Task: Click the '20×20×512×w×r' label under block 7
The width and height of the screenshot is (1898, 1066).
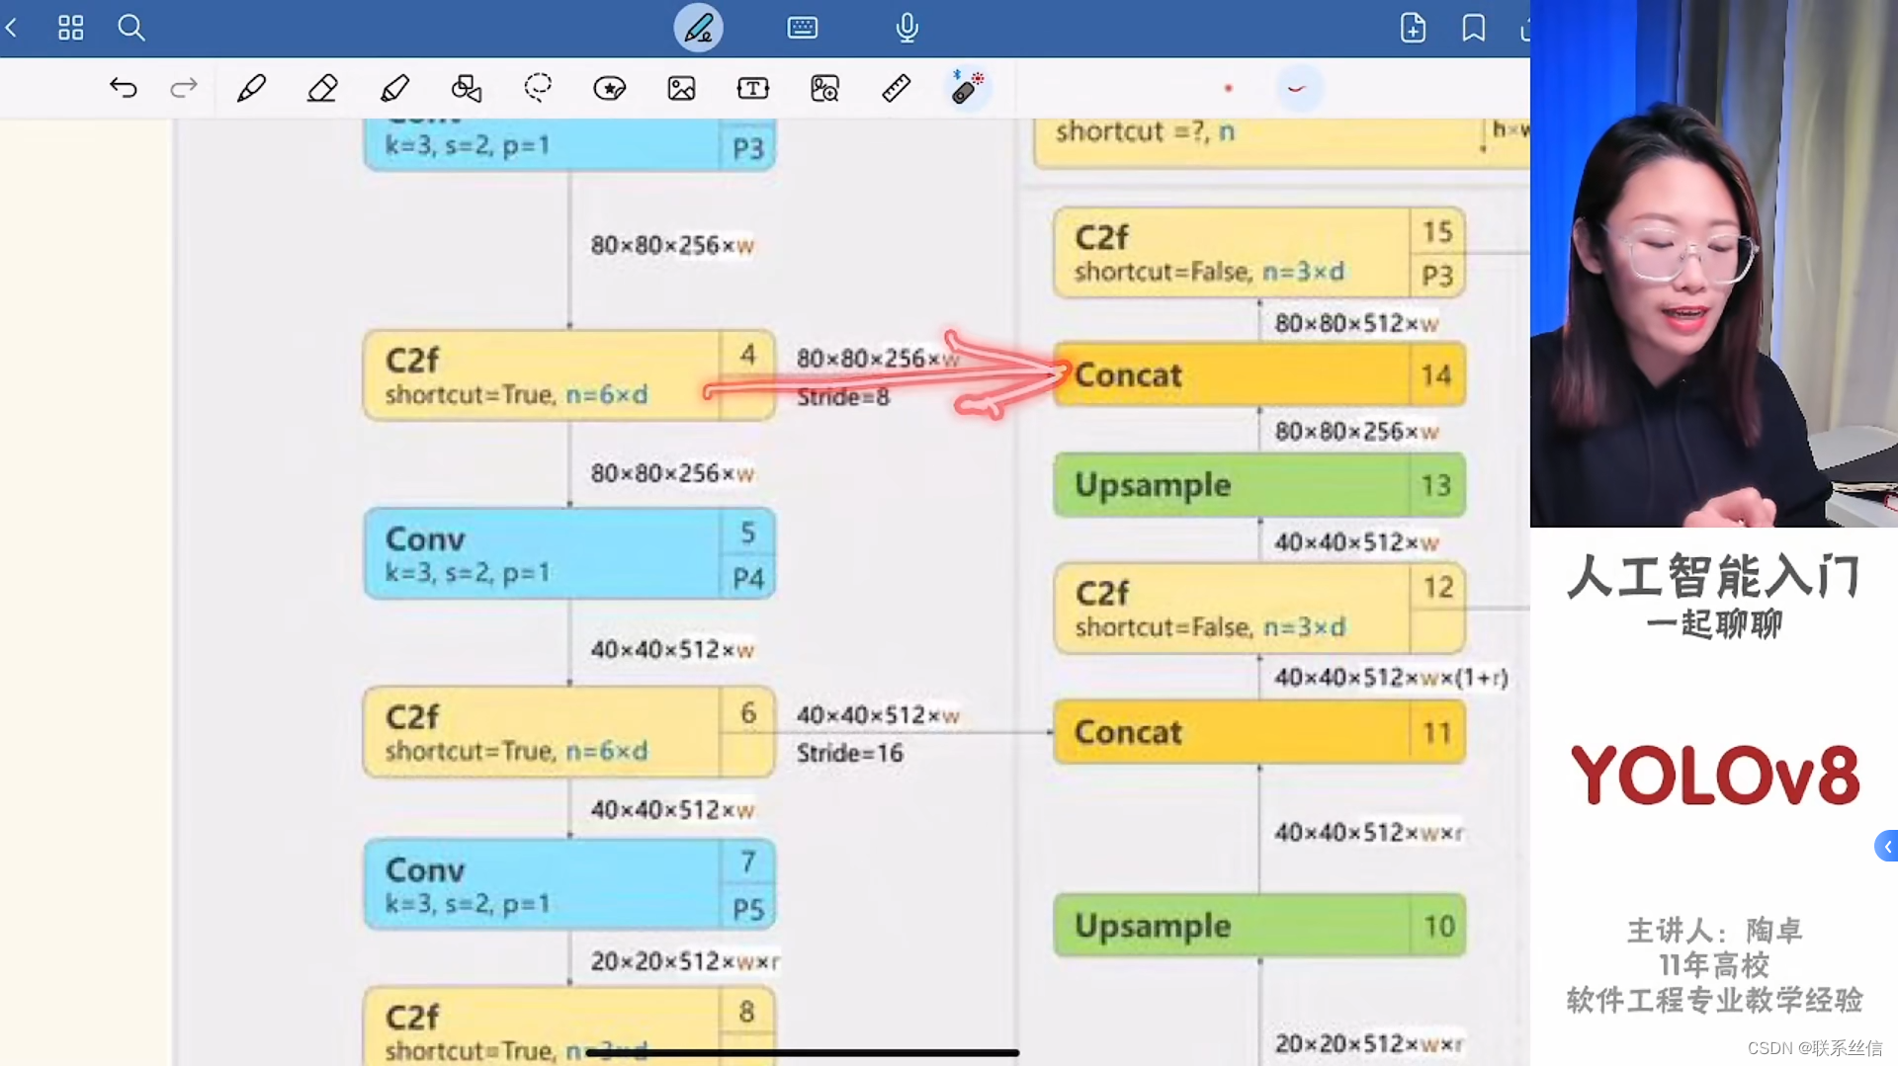Action: coord(684,961)
